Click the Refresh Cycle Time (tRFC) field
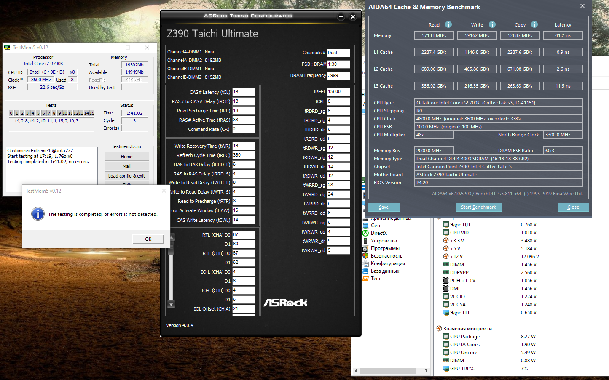 pyautogui.click(x=244, y=155)
